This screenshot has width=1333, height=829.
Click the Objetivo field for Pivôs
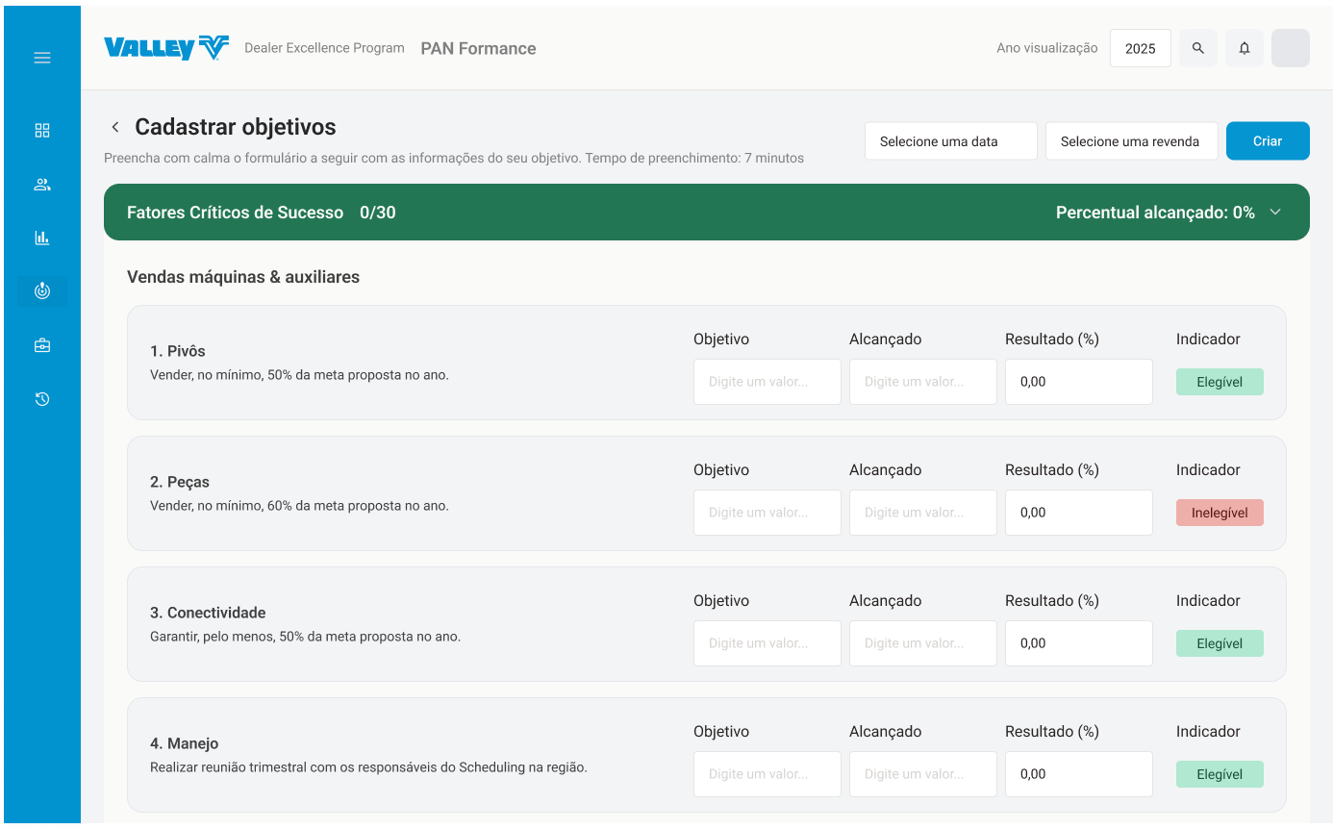[x=767, y=382]
